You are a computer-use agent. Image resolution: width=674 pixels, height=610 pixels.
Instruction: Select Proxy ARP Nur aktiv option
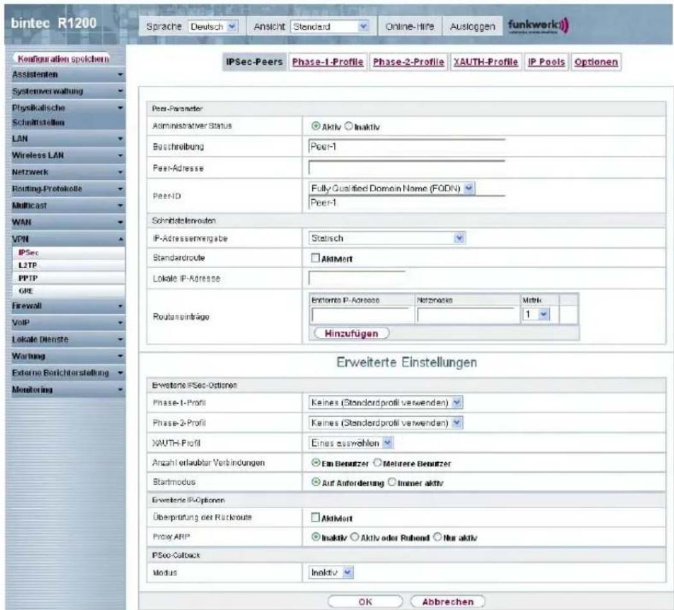437,537
